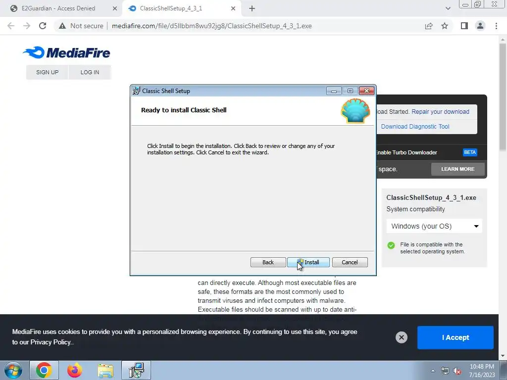This screenshot has height=380, width=507.
Task: Open Chrome from the taskbar
Action: pos(44,370)
